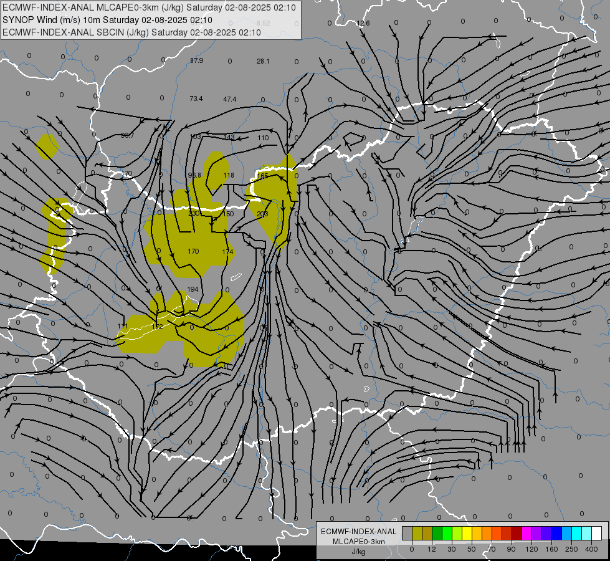
Task: Select the bright green legend swatch
Action: (447, 534)
